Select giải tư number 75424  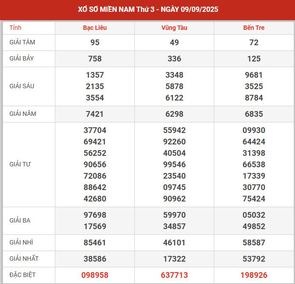[254, 199]
